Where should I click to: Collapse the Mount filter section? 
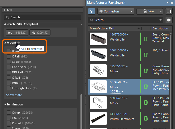tap(5, 43)
